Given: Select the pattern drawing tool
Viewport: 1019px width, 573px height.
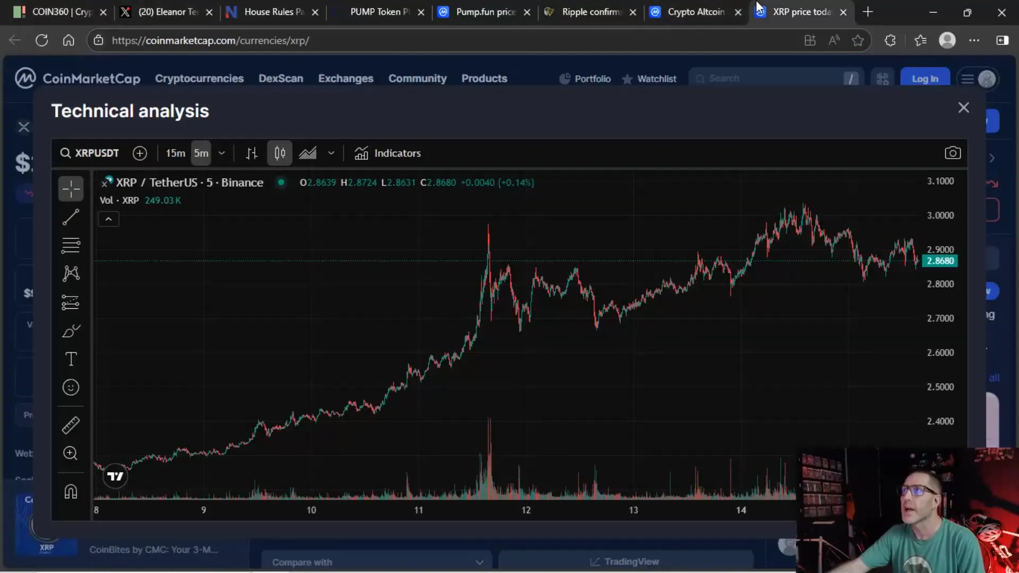Looking at the screenshot, I should click(x=71, y=274).
